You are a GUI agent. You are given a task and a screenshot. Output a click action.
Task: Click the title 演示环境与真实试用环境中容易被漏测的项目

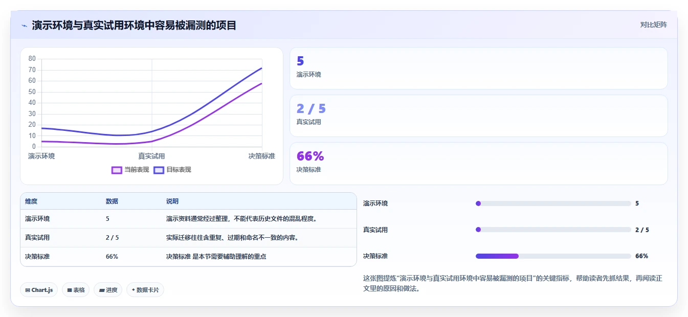pos(134,25)
